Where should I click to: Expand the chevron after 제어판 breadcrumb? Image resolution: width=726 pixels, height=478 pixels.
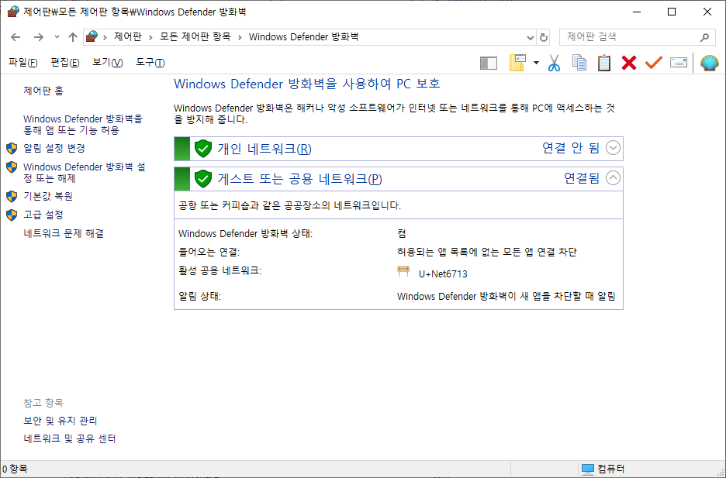[x=150, y=37]
